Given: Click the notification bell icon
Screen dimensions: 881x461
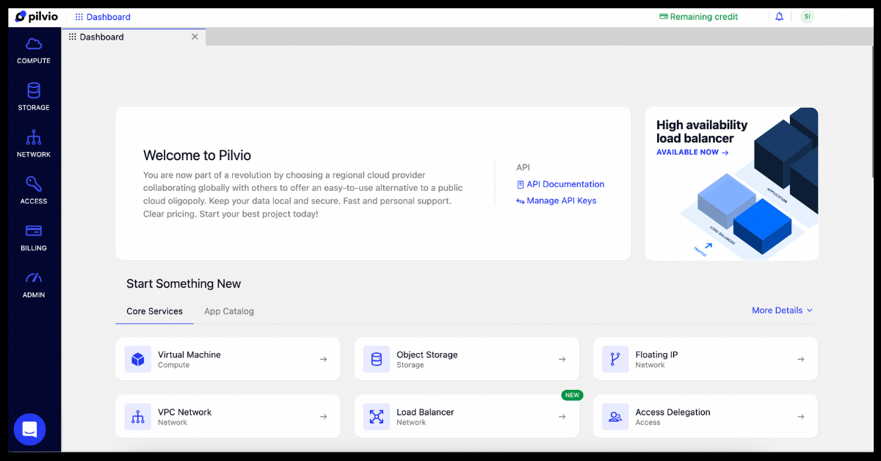Looking at the screenshot, I should pos(780,17).
